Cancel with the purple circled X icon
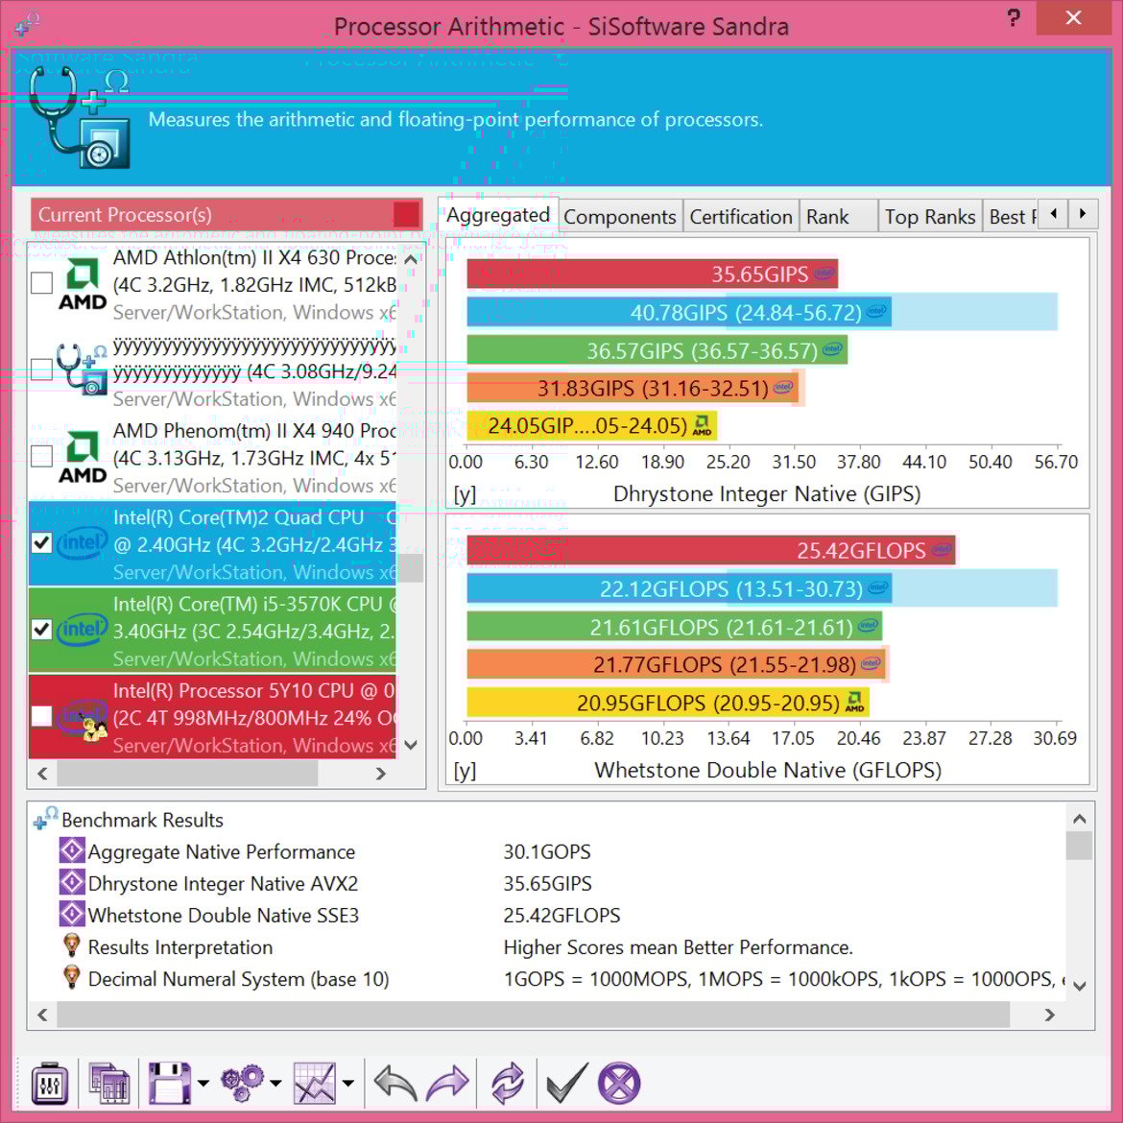 coord(619,1083)
